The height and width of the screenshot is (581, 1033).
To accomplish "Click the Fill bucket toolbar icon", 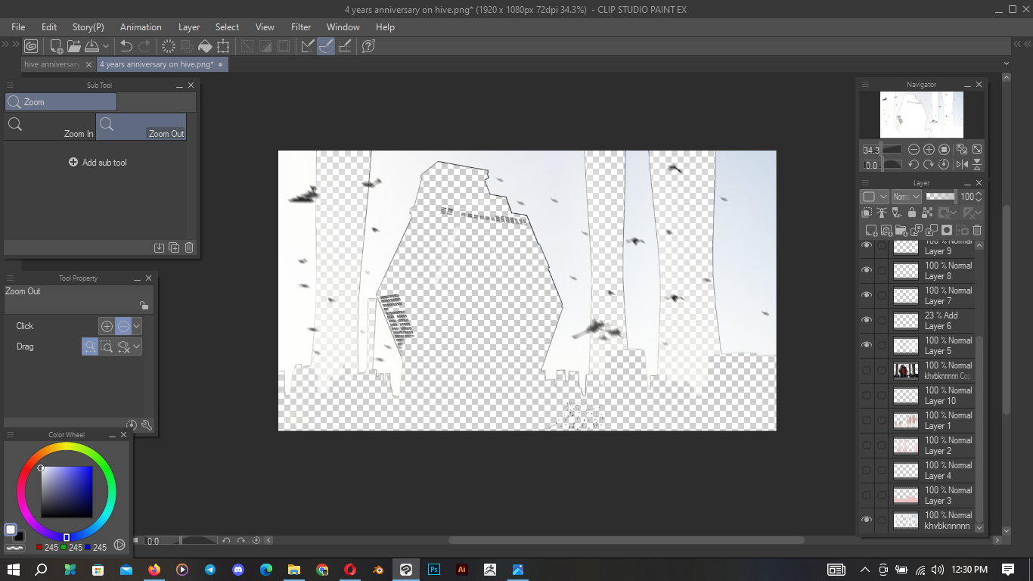I will 205,46.
